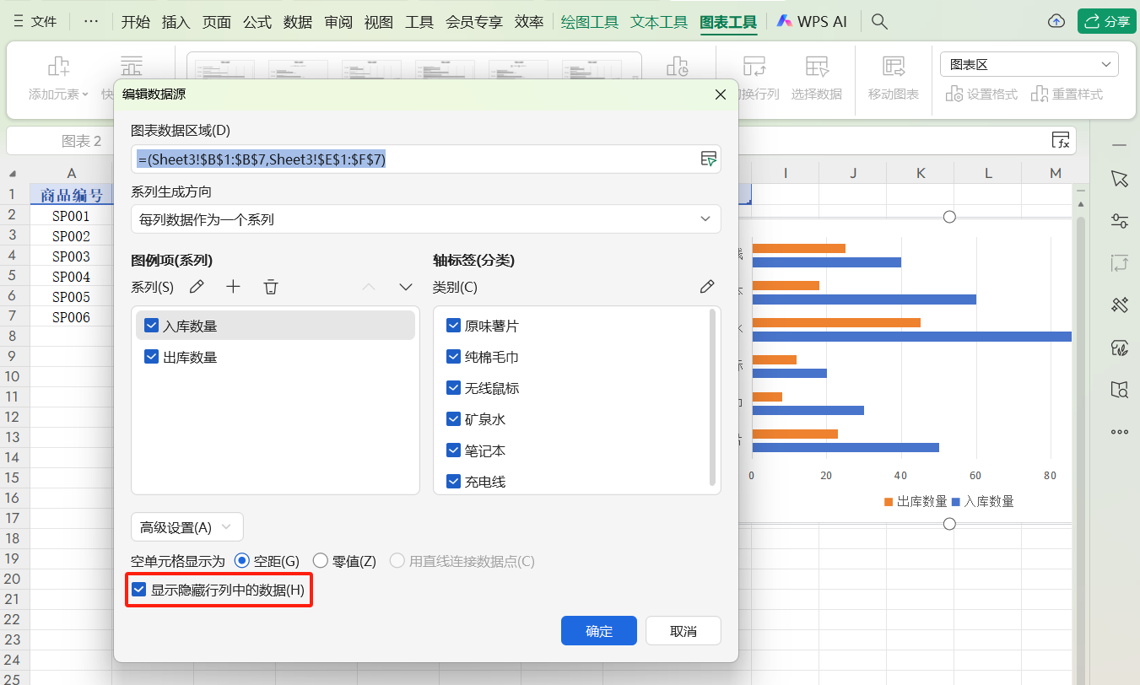Click the 确定 button
This screenshot has height=685, width=1140.
pyautogui.click(x=599, y=631)
